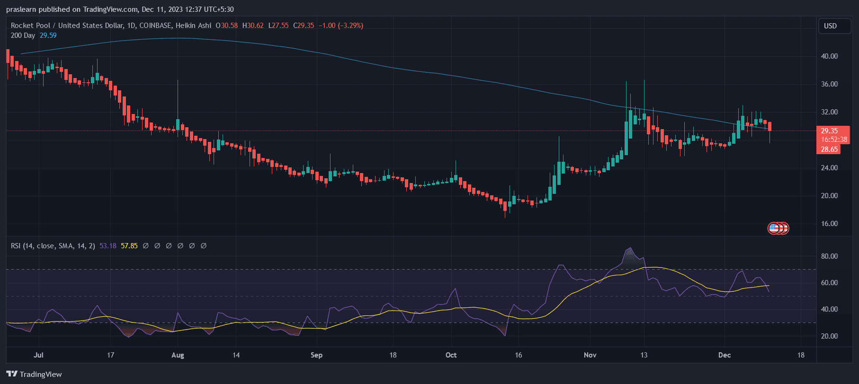The height and width of the screenshot is (384, 859).
Task: Click the red 29.35 current price label
Action: 829,131
